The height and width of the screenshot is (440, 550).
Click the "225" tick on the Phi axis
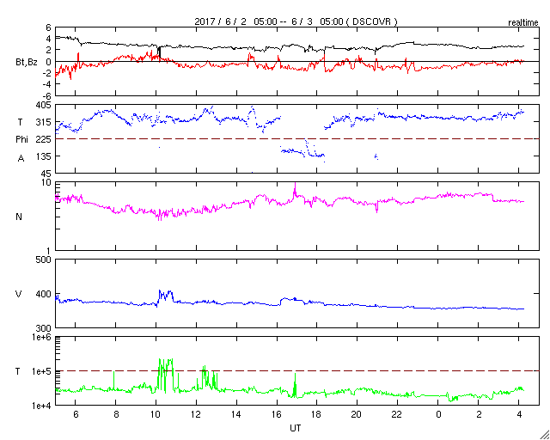[44, 139]
